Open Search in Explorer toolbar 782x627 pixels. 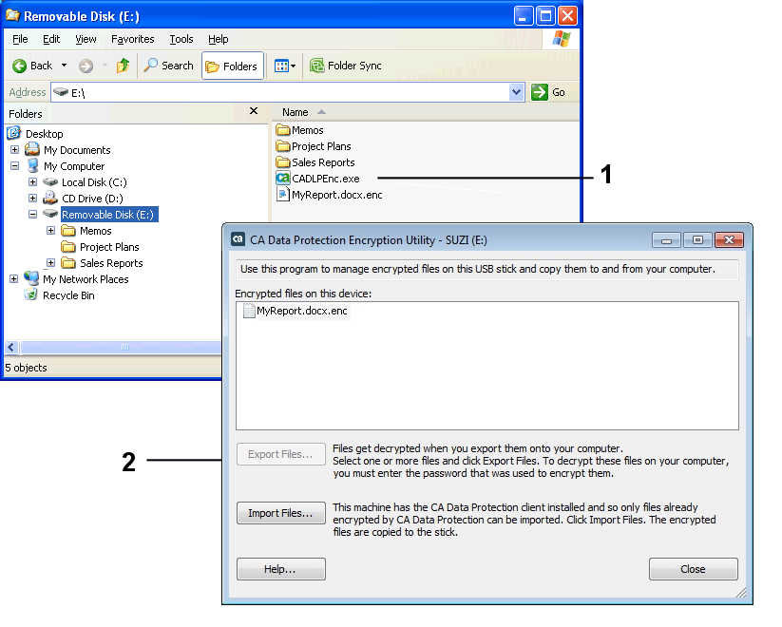click(168, 66)
